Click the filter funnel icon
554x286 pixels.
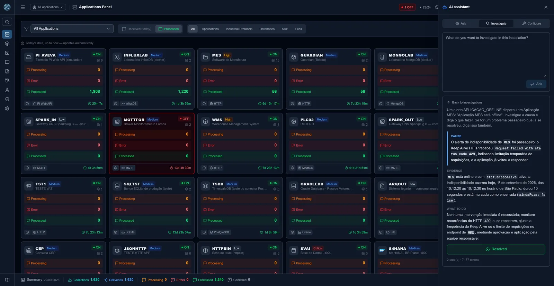click(x=26, y=29)
